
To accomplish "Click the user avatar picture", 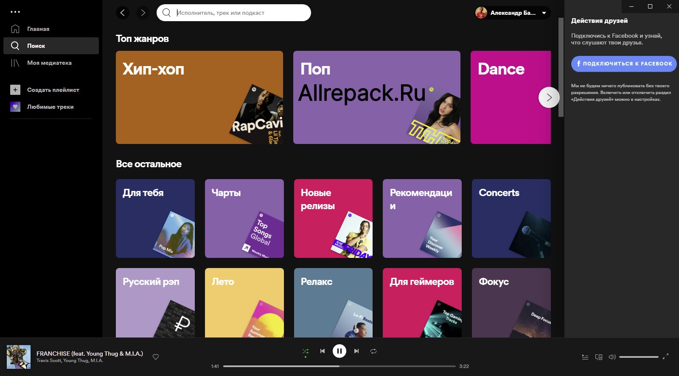I will (x=481, y=13).
